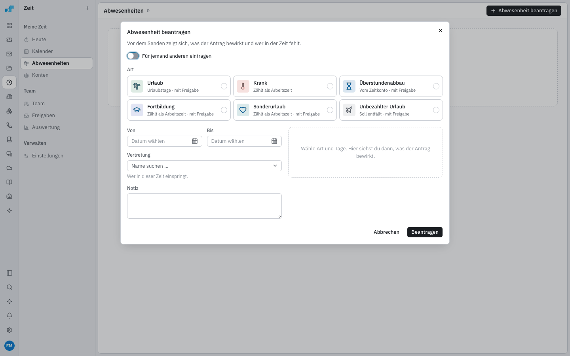Open Auswertung in the sidebar
This screenshot has width=570, height=356.
tap(57, 127)
